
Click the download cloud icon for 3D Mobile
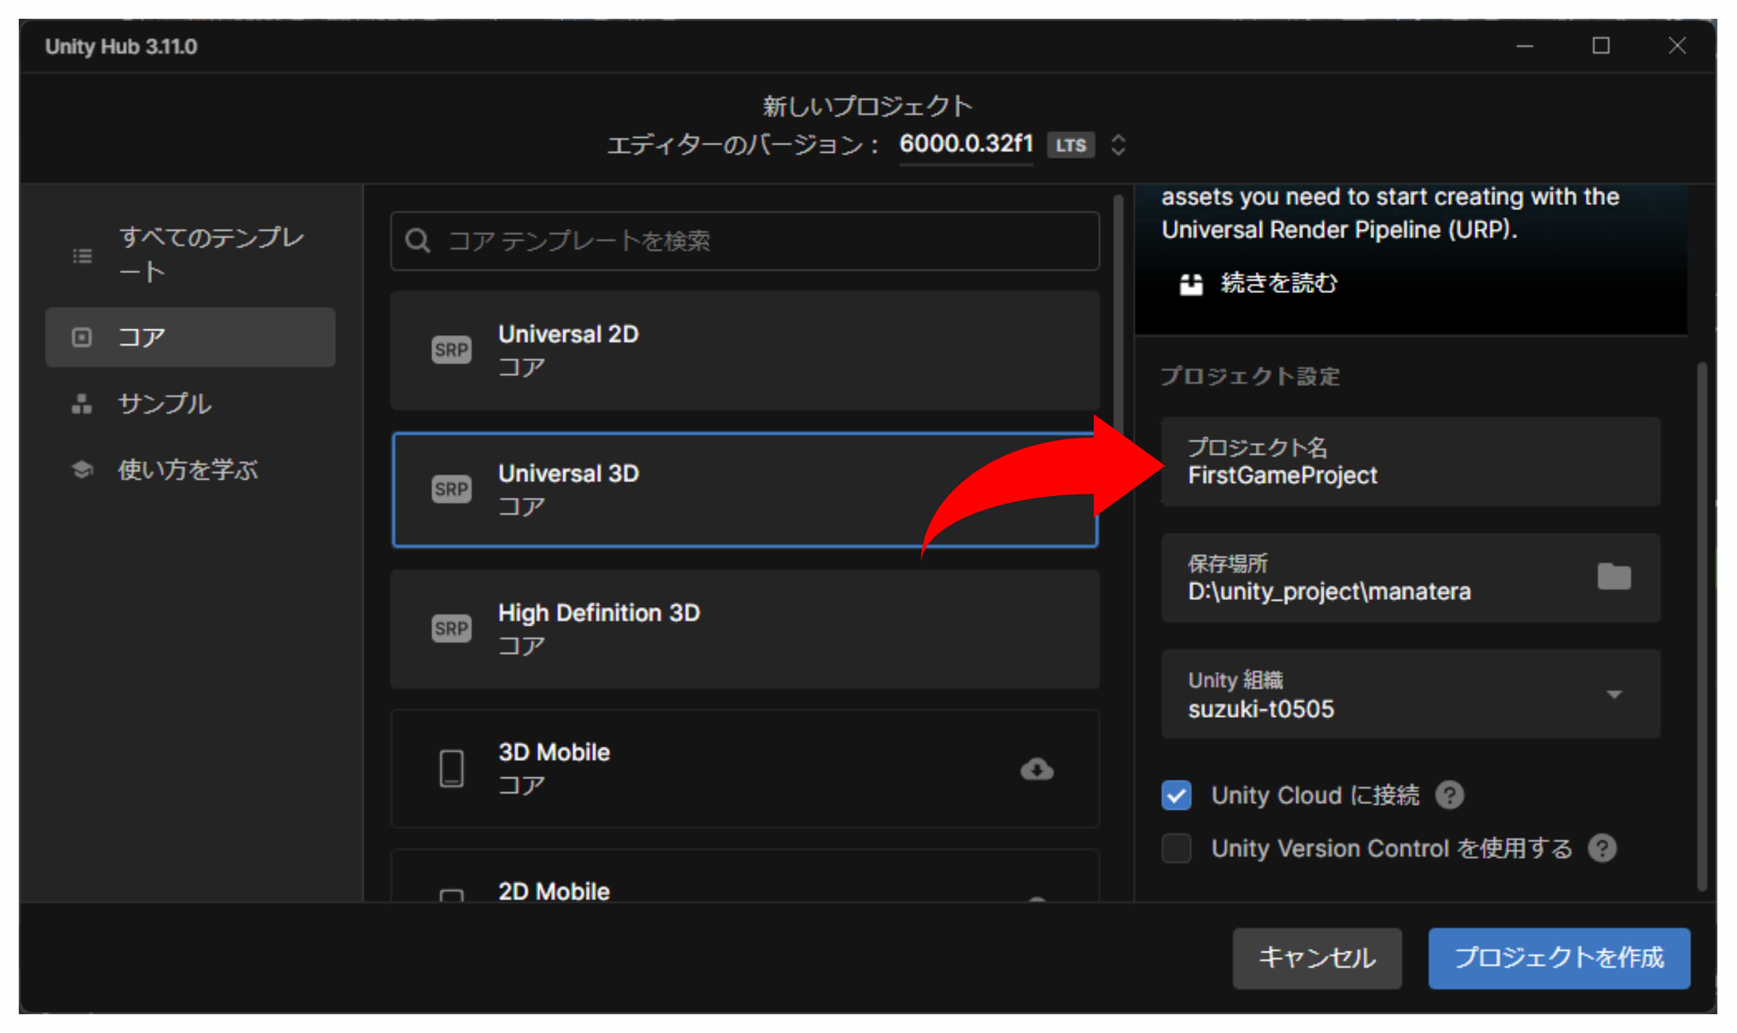1036,769
